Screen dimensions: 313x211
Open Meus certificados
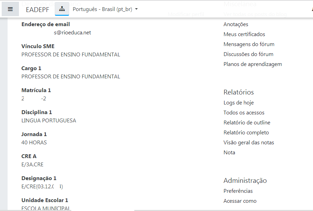244,34
